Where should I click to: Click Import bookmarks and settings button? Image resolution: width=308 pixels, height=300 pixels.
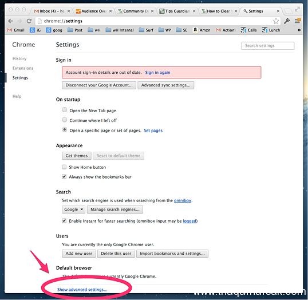click(x=172, y=254)
